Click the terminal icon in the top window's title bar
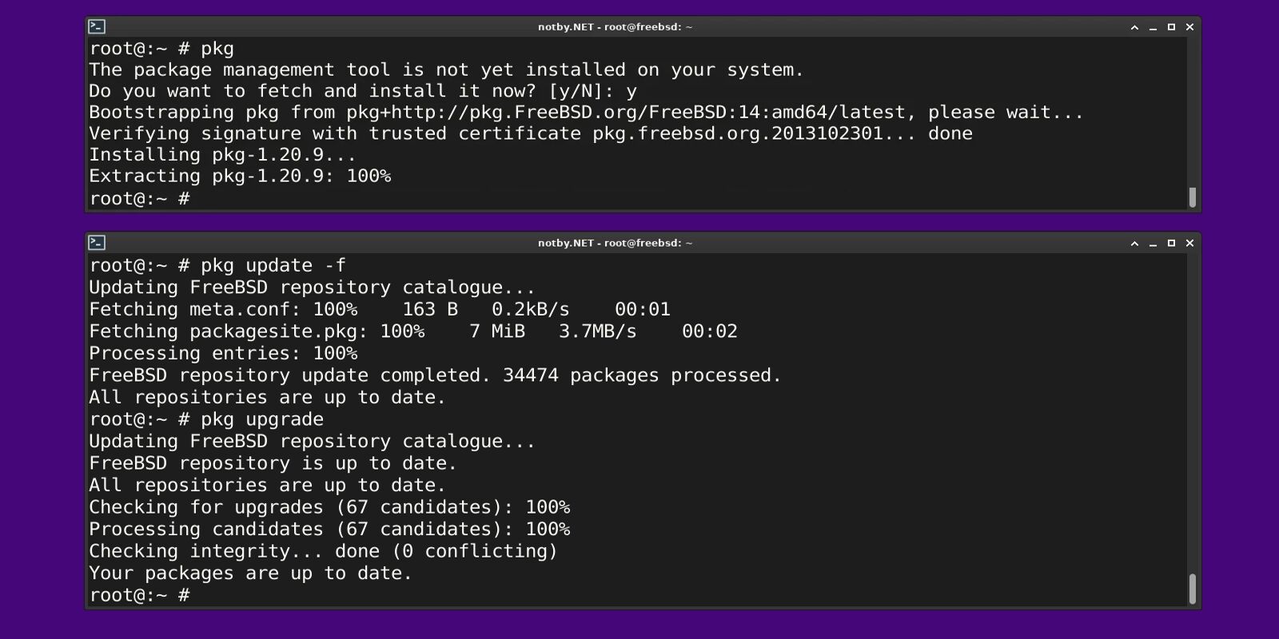This screenshot has width=1279, height=639. point(97,26)
